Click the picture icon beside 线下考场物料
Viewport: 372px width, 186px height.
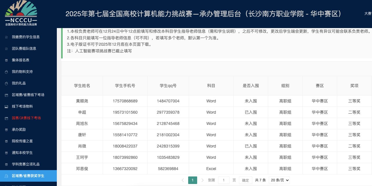coord(6,106)
